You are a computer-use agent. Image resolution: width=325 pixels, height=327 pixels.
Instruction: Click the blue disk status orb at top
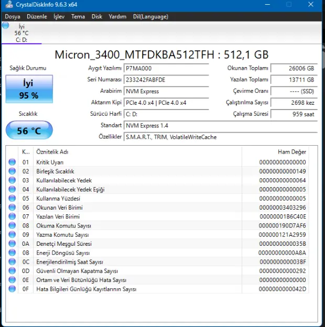click(x=6, y=26)
